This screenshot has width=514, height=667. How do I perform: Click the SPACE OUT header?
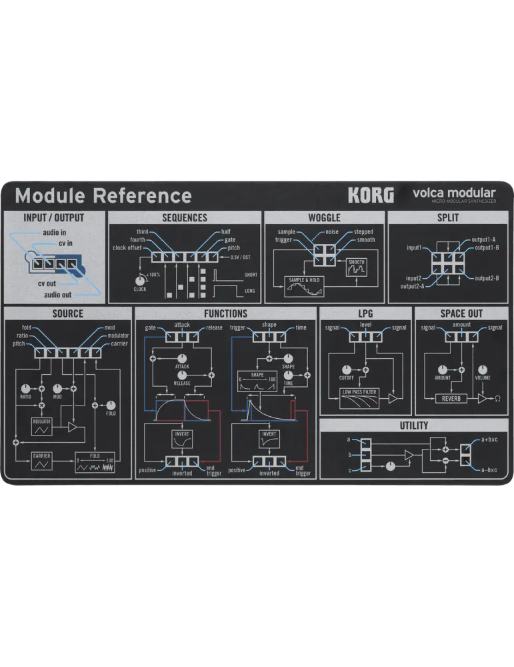coord(462,313)
